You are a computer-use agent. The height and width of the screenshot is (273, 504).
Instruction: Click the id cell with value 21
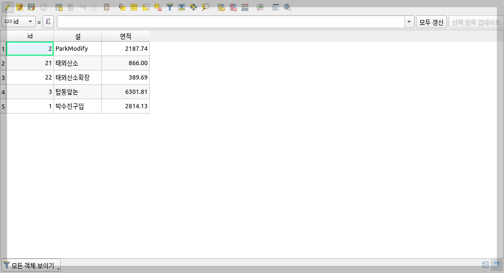coord(30,63)
